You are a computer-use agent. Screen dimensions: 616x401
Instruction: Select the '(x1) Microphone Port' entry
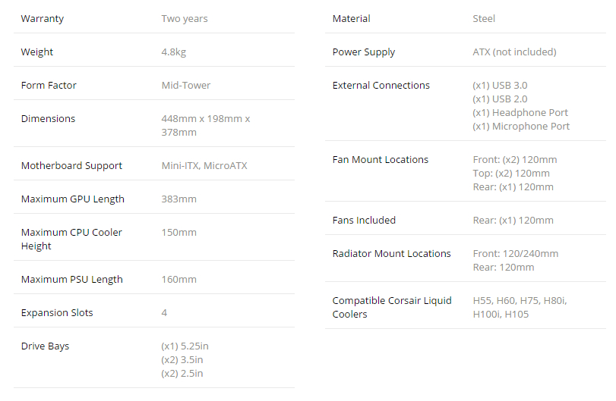point(521,127)
